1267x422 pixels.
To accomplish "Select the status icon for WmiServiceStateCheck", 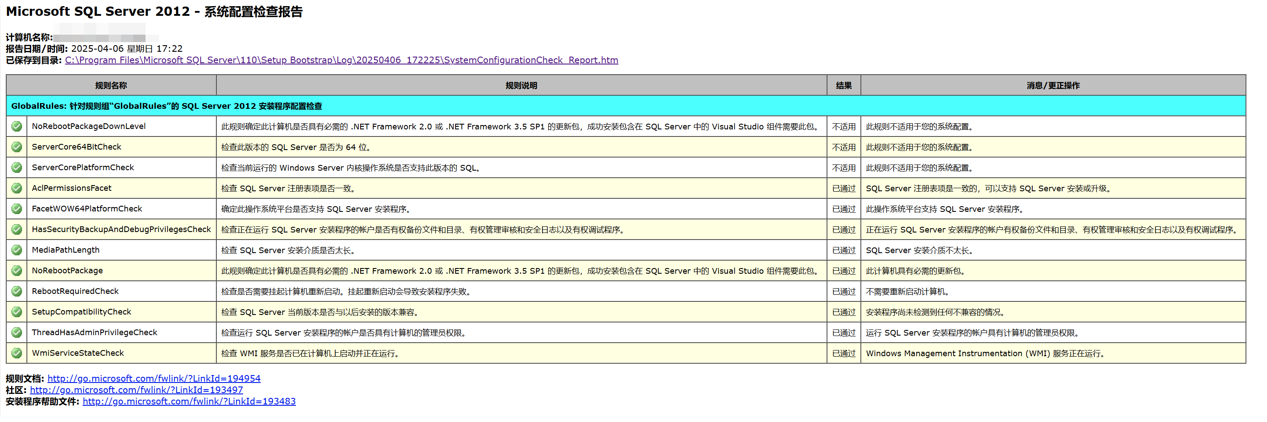I will [17, 353].
